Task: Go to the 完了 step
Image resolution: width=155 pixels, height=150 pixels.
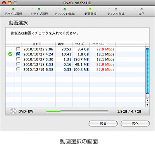Action: [x=141, y=12]
